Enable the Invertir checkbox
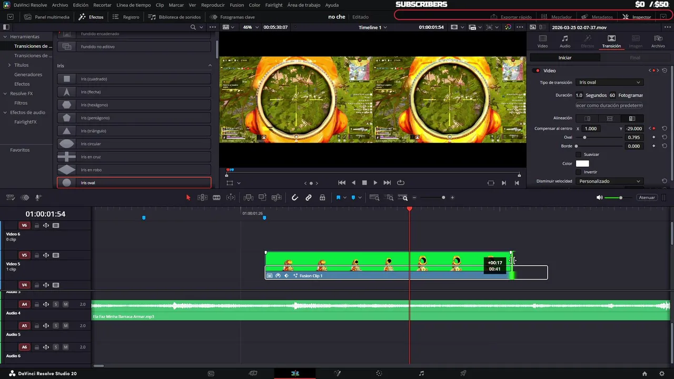The image size is (674, 379). (578, 172)
